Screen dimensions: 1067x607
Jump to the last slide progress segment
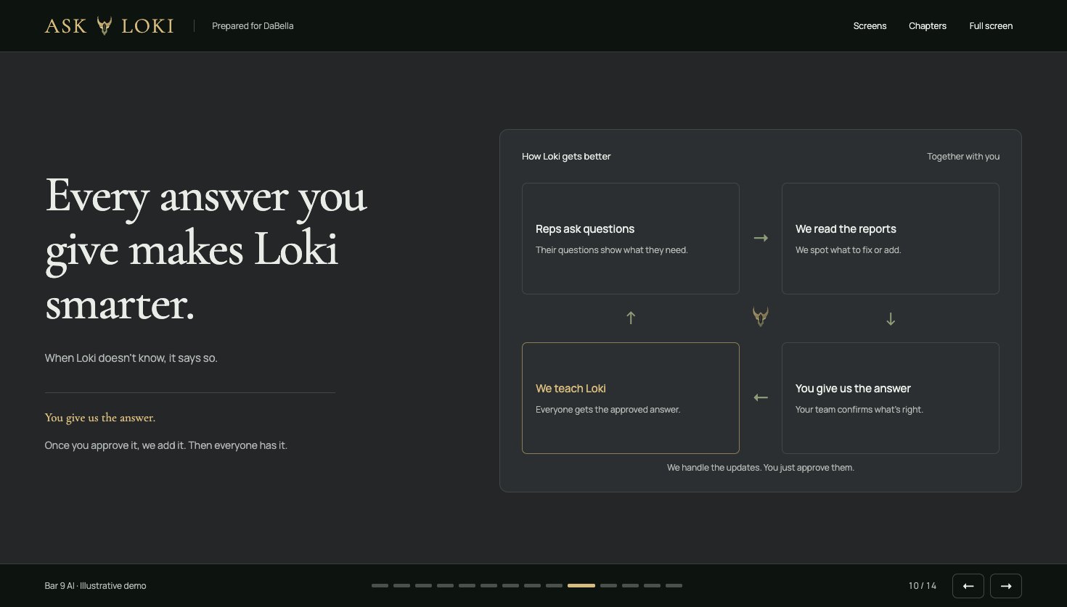[674, 585]
